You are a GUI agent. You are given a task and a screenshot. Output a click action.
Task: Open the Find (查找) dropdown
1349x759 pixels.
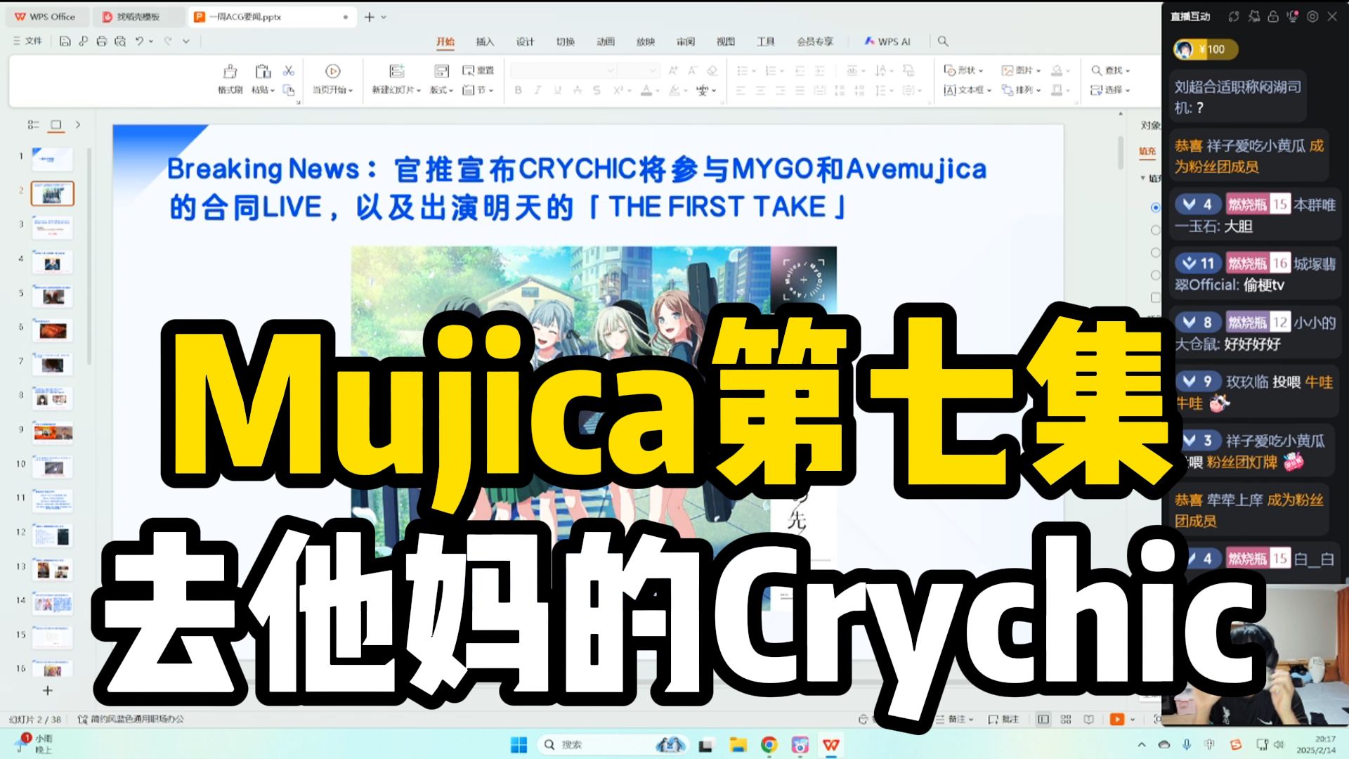pos(1111,70)
